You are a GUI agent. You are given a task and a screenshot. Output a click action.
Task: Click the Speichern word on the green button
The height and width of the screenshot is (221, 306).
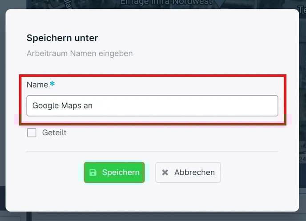tap(121, 173)
